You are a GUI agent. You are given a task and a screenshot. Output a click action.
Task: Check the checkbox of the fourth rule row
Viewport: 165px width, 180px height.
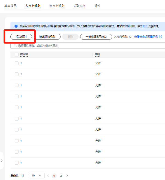pos(17,96)
